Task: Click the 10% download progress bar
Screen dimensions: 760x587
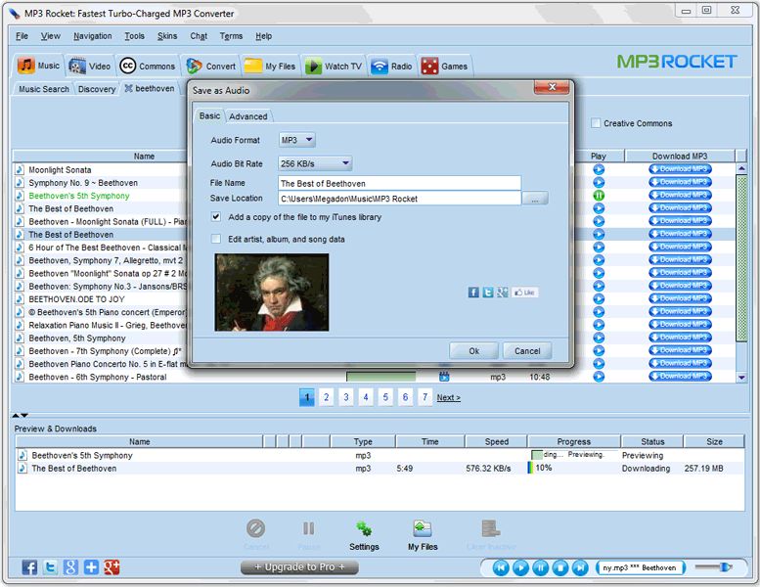Action: 573,468
